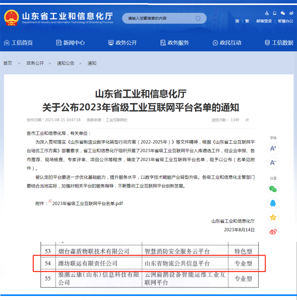297x300 pixels.
Task: Share to Qzone star icon
Action: 273,217
